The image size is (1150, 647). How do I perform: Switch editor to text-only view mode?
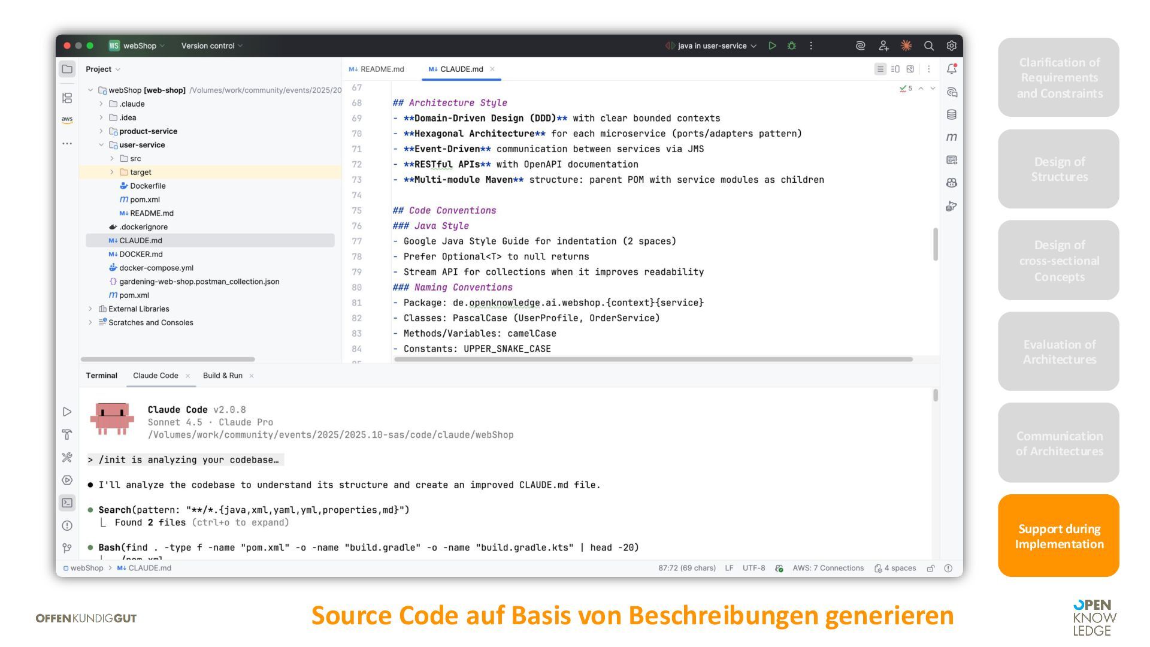point(880,69)
